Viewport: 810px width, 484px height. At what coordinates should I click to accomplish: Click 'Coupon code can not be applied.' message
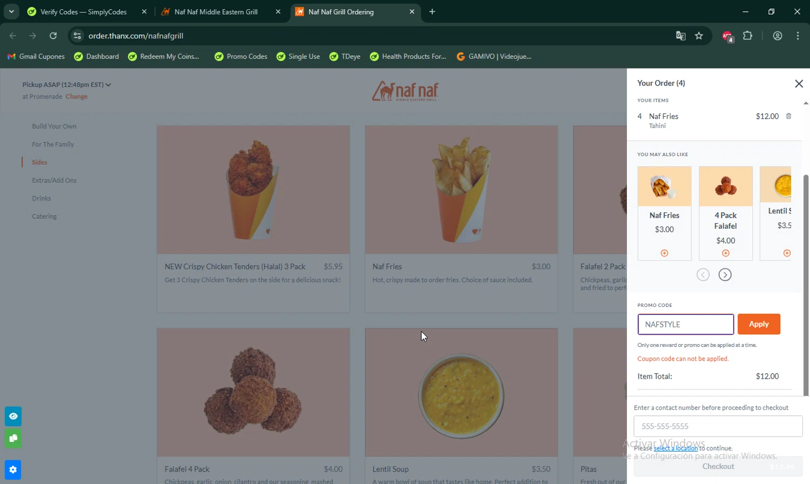coord(683,359)
